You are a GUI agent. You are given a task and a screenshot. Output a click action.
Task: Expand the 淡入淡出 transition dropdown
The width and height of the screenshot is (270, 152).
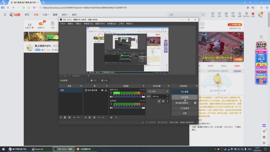[x=167, y=91]
